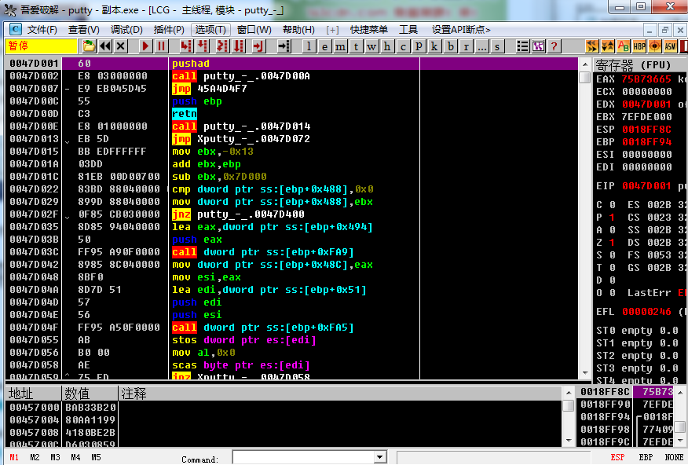688x465 pixels.
Task: Expand the 设置API断点 menu
Action: point(461,29)
